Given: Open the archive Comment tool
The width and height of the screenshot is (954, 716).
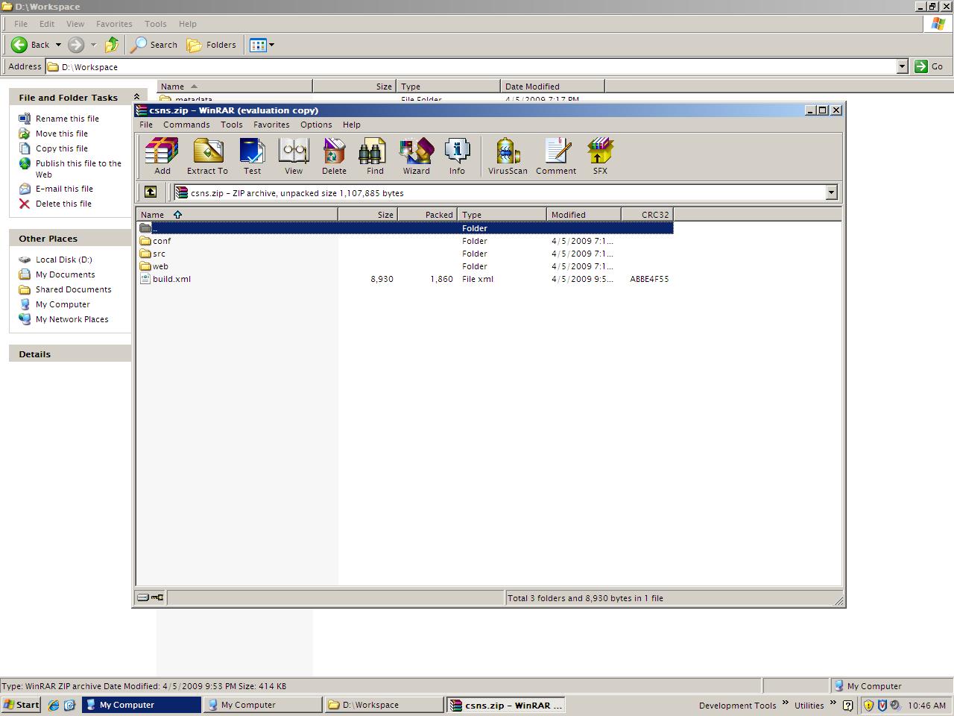Looking at the screenshot, I should click(x=555, y=157).
